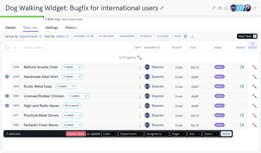261x153 pixels.
Task: Click lightbulb department icon for Practical Metal Gloves
Action: click(140, 115)
